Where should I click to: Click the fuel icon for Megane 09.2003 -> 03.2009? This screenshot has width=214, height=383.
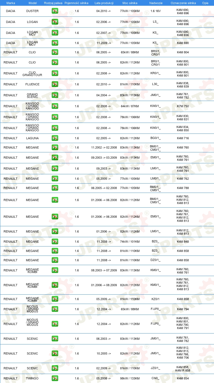click(55, 158)
